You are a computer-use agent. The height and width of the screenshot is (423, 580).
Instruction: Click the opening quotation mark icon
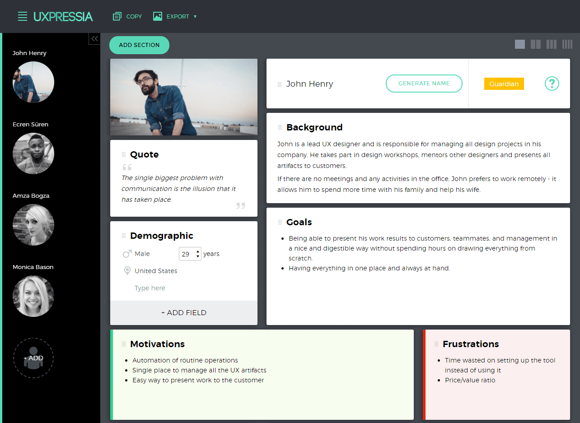pos(127,167)
